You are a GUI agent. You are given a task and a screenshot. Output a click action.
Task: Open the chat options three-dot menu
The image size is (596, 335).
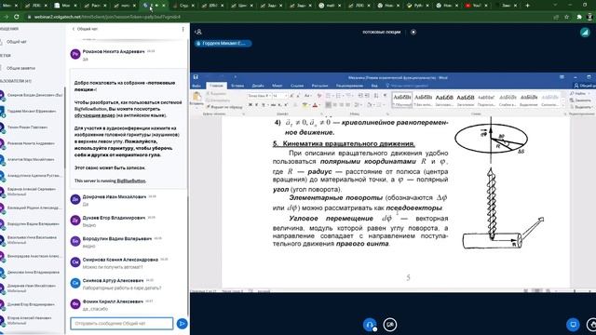(x=183, y=29)
